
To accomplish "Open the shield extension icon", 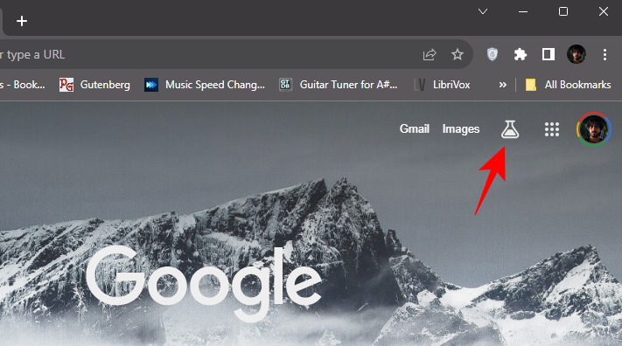I will point(493,54).
